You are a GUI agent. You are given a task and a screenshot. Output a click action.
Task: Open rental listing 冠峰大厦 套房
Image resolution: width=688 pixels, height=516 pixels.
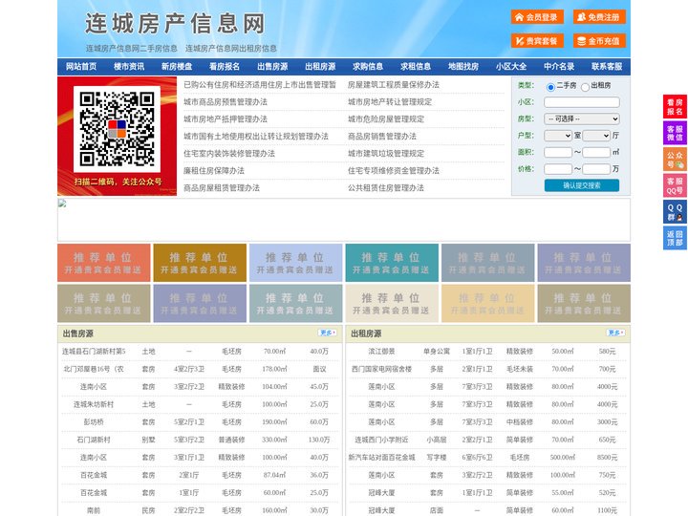[381, 493]
